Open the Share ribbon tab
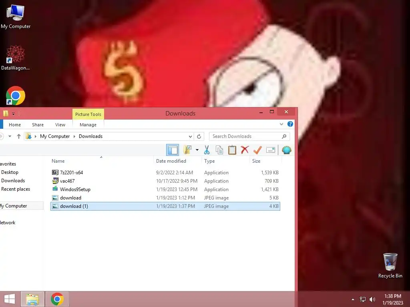 [38, 125]
